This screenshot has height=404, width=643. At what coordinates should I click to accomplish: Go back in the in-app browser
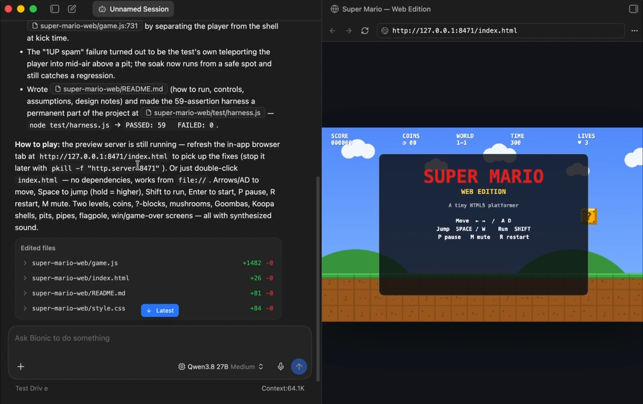[333, 31]
